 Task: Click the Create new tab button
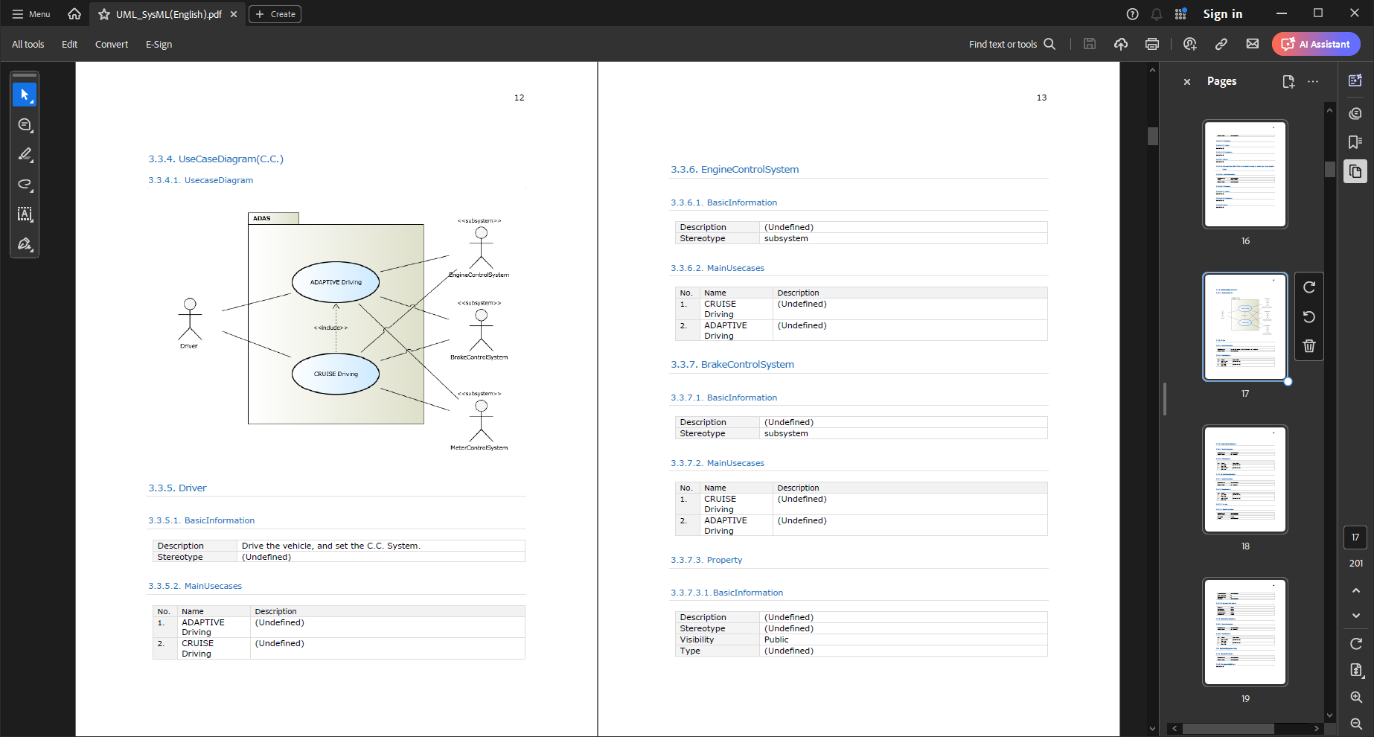[275, 14]
